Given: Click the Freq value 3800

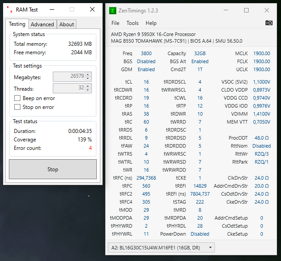Looking at the screenshot, I should [146, 53].
